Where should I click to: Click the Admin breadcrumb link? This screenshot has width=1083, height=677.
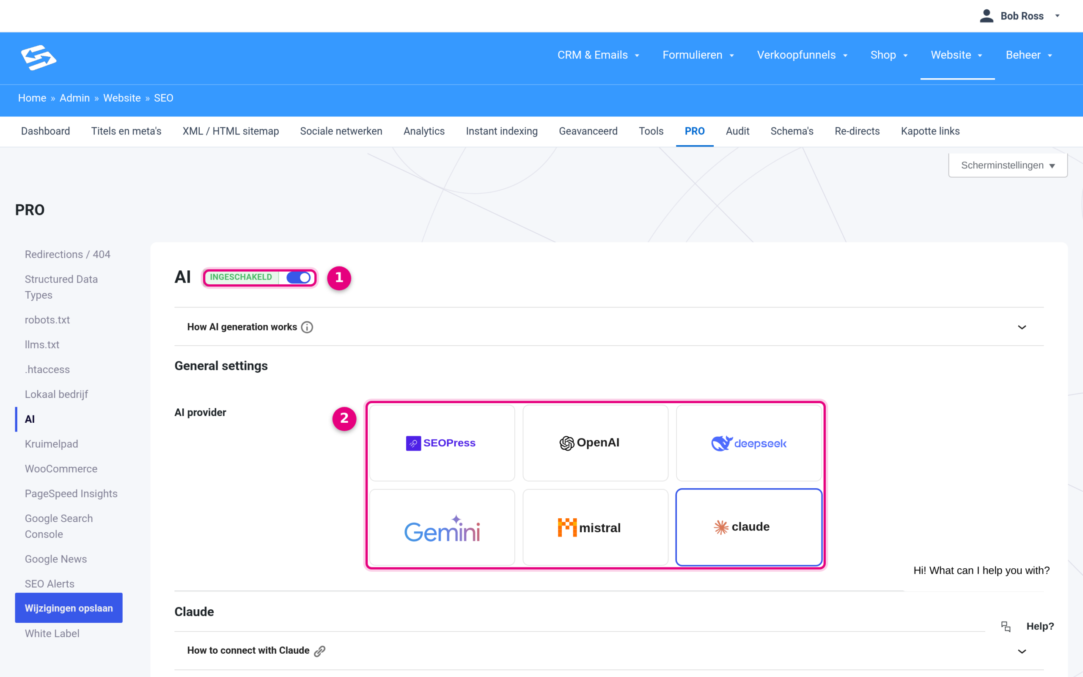tap(75, 98)
